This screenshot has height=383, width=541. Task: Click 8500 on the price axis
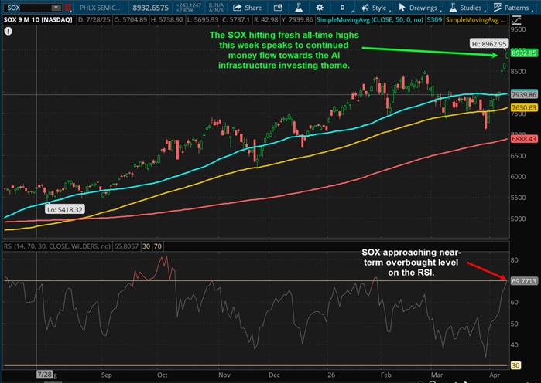click(519, 72)
